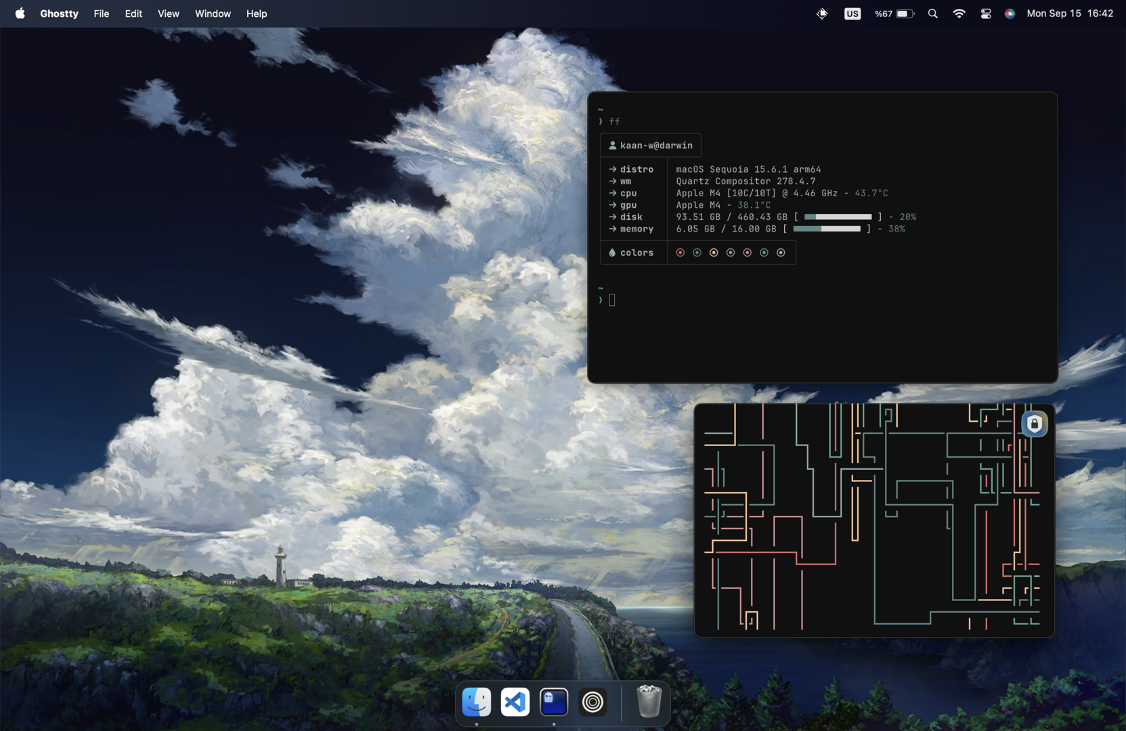Click 'Apple M4 [10C/10T] @ 4.46 GHz' text
The image size is (1126, 731).
tap(756, 193)
